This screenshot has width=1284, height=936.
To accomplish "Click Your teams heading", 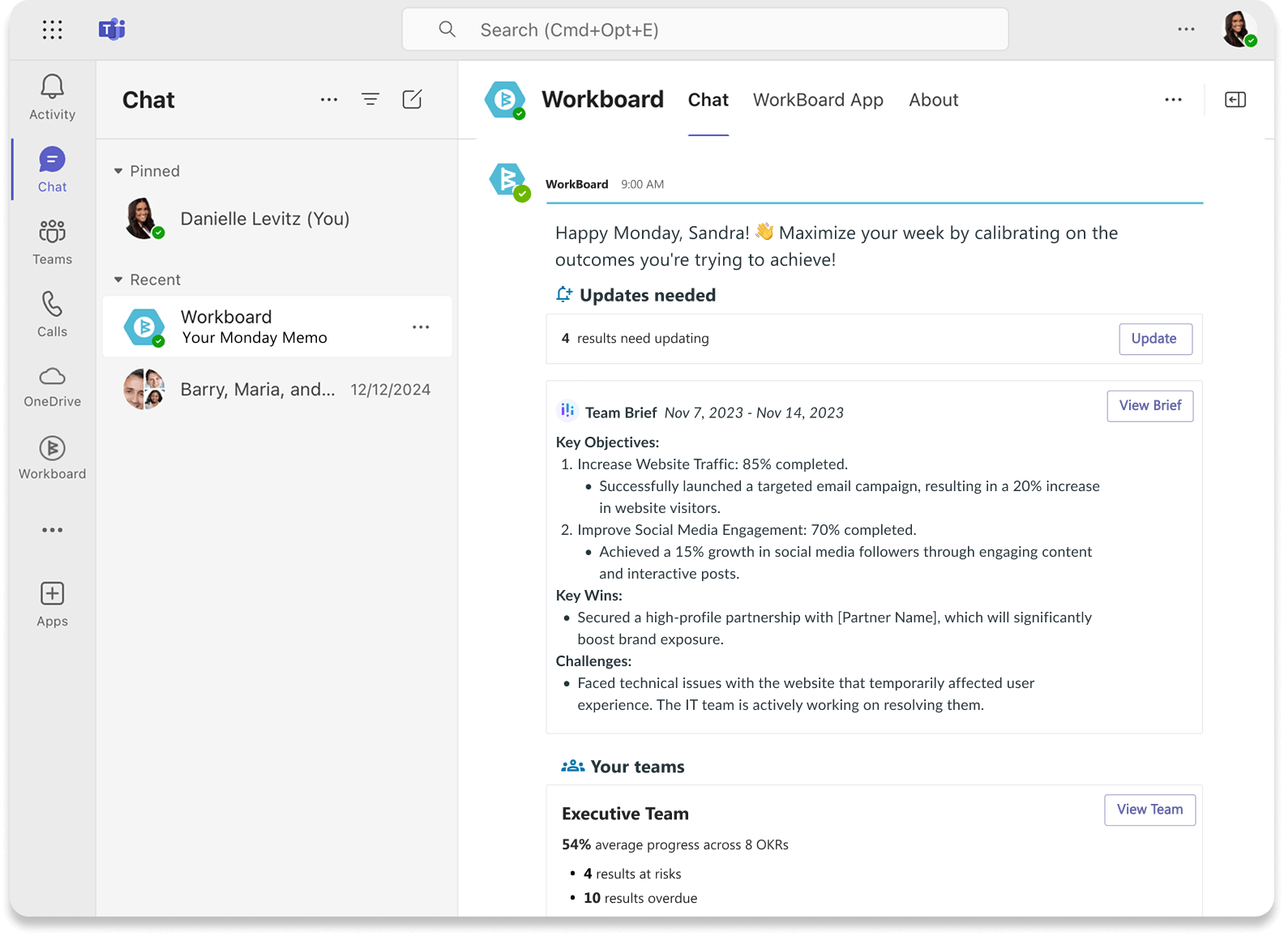I will [637, 767].
